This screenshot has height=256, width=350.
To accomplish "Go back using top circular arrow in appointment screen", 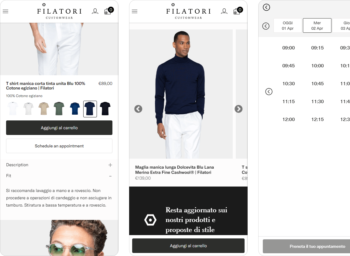I will 266,7.
